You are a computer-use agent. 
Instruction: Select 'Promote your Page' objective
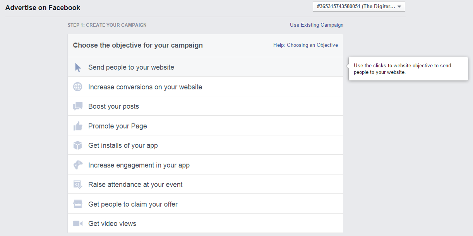(x=205, y=126)
